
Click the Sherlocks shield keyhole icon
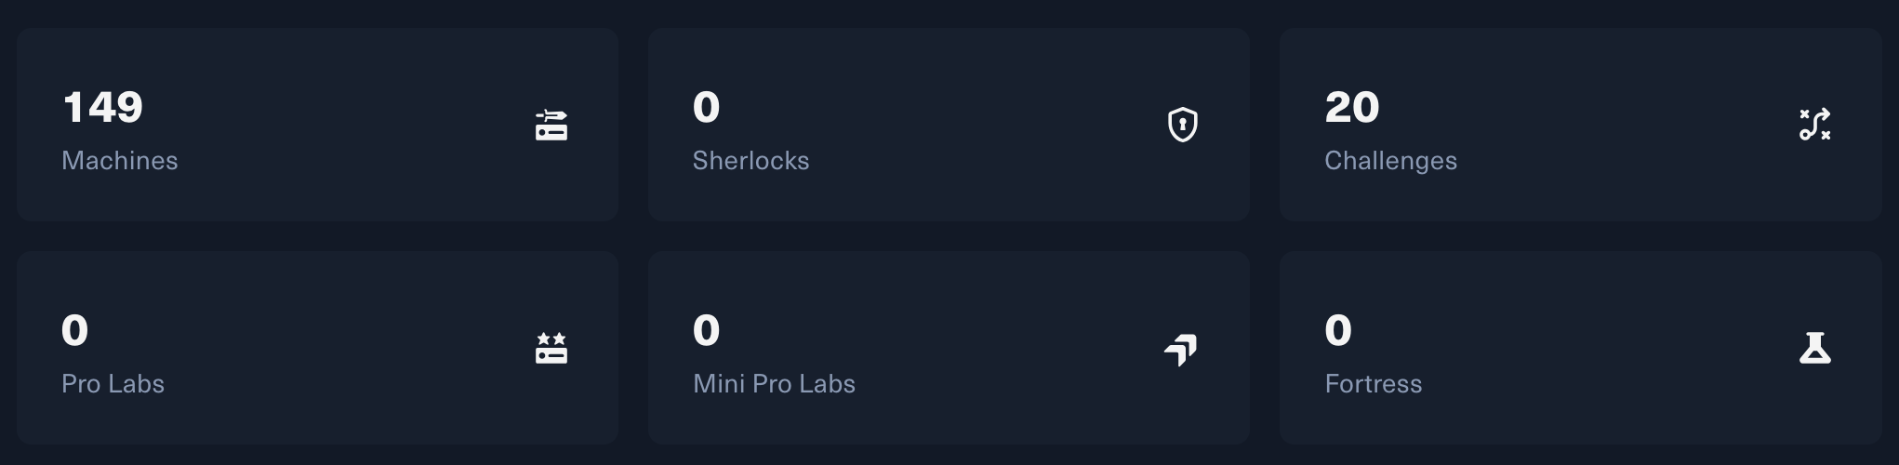(1182, 125)
